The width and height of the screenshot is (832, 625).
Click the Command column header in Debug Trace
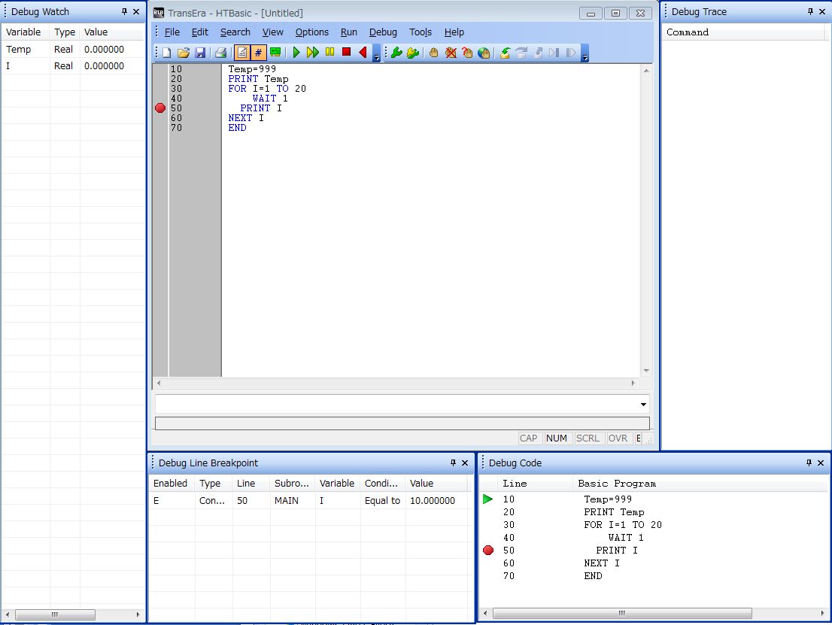[745, 32]
